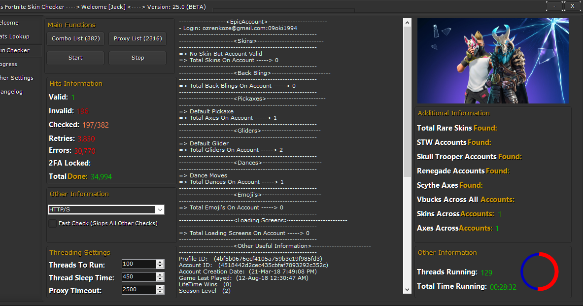Click the output log scrollbar thumb
Image resolution: width=583 pixels, height=306 pixels.
pos(407,102)
